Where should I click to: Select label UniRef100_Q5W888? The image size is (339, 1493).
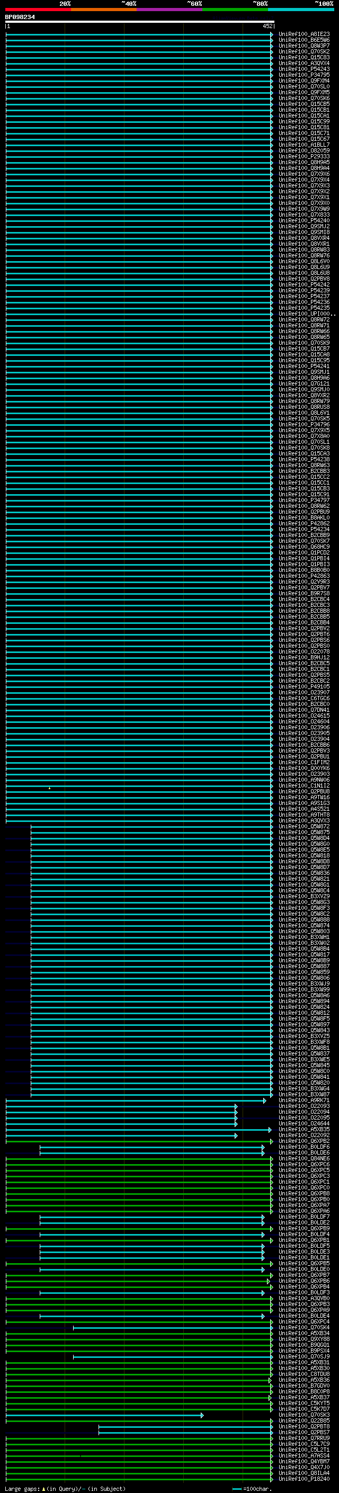(x=304, y=920)
